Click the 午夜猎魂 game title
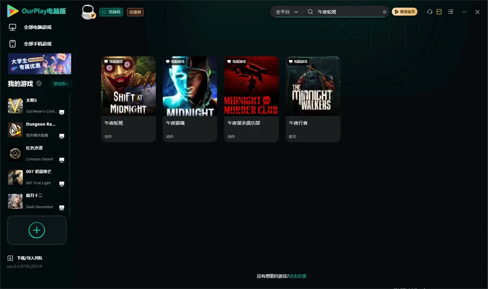Viewport: 488px width, 289px height. tap(176, 123)
